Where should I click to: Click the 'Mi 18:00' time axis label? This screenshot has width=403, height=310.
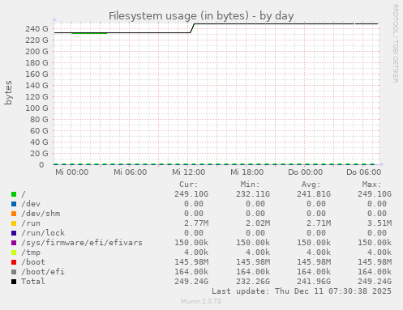(x=247, y=172)
